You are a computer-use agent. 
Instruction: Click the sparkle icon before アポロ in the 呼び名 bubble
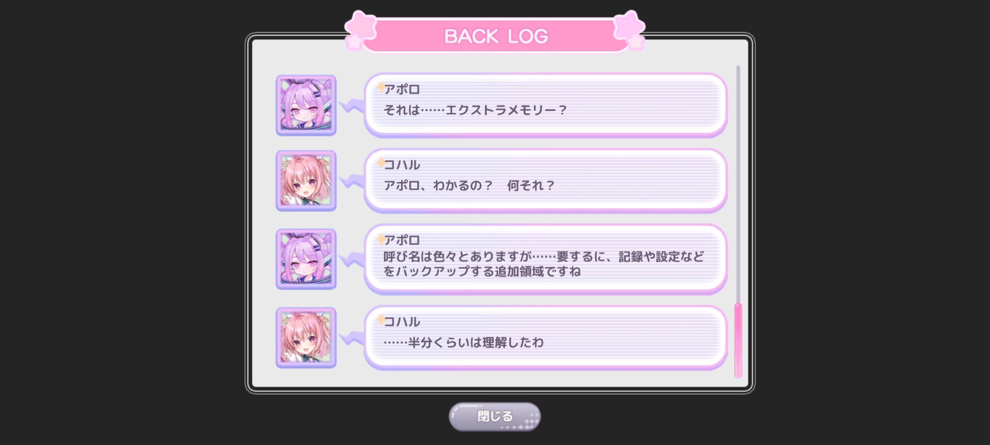tap(381, 239)
